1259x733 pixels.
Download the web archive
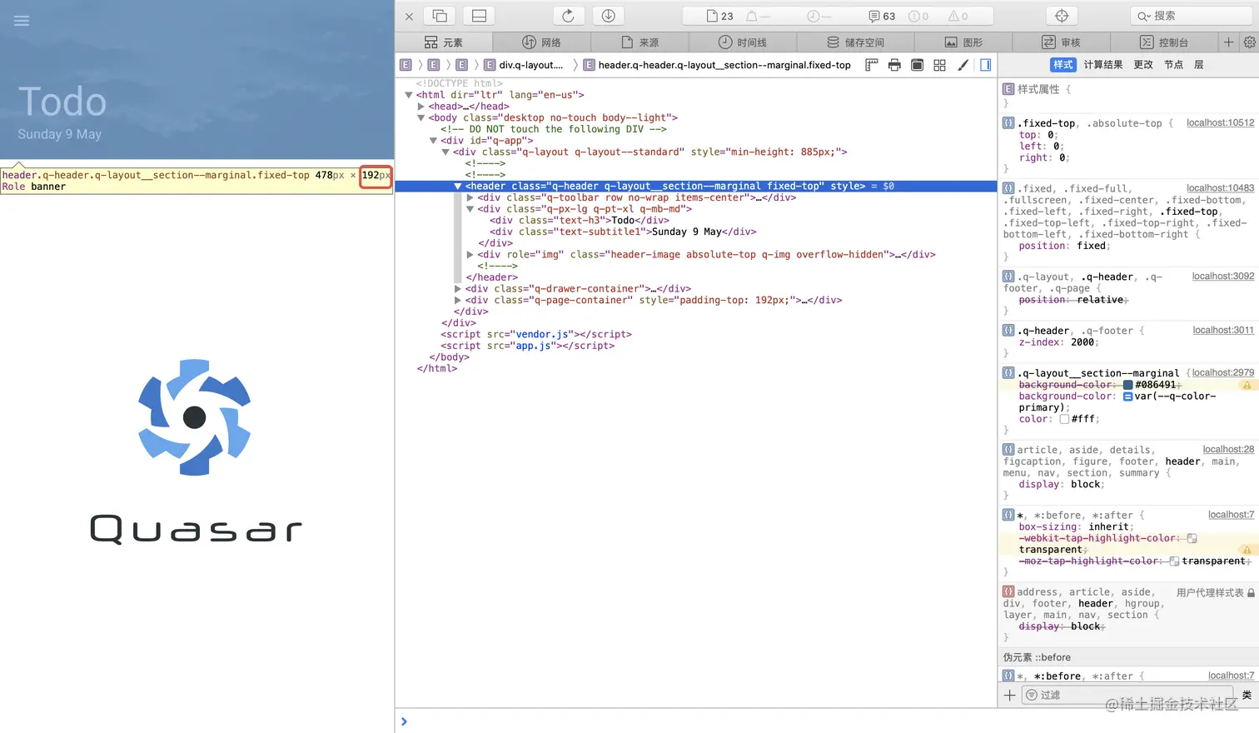point(609,16)
